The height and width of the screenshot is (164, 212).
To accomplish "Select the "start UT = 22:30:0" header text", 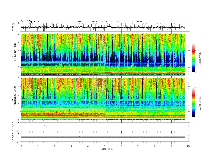I will pyautogui.click(x=129, y=21).
